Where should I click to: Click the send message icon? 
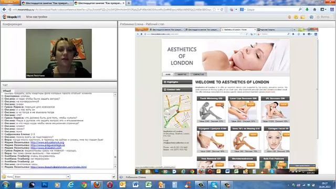pyautogui.click(x=113, y=177)
